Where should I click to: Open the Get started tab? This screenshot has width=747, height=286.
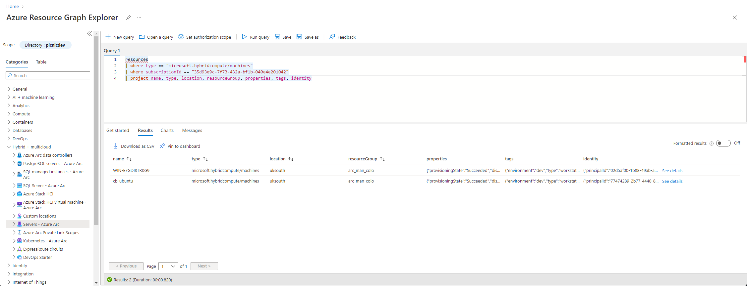click(x=118, y=130)
